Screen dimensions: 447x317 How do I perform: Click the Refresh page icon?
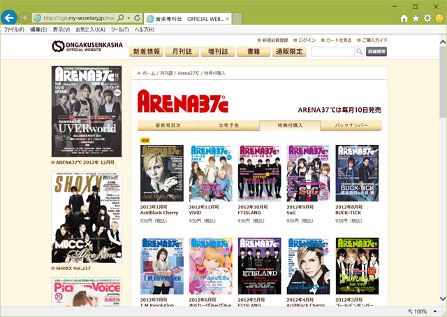137,17
